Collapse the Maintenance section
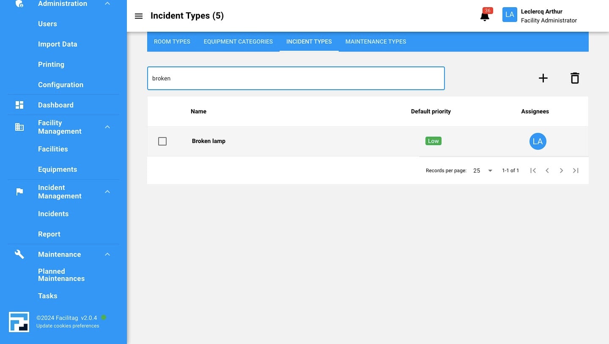 (x=107, y=254)
